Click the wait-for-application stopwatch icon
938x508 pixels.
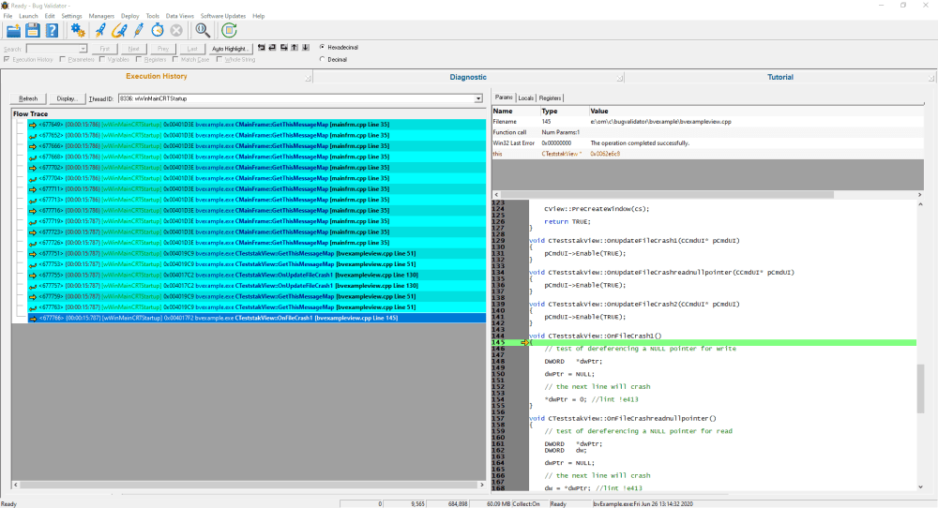point(158,31)
